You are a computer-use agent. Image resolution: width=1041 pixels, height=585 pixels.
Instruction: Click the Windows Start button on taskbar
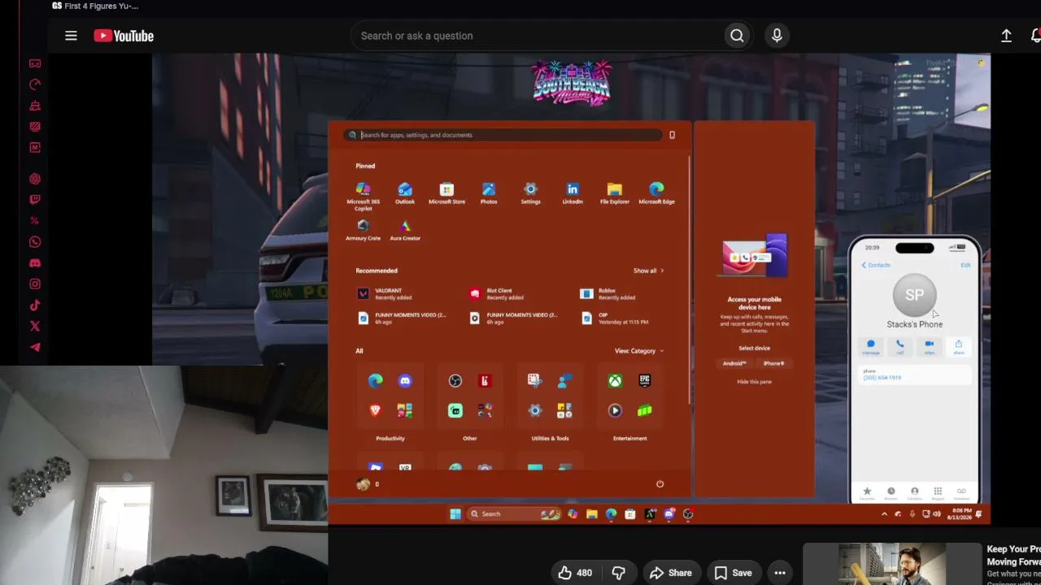[455, 513]
